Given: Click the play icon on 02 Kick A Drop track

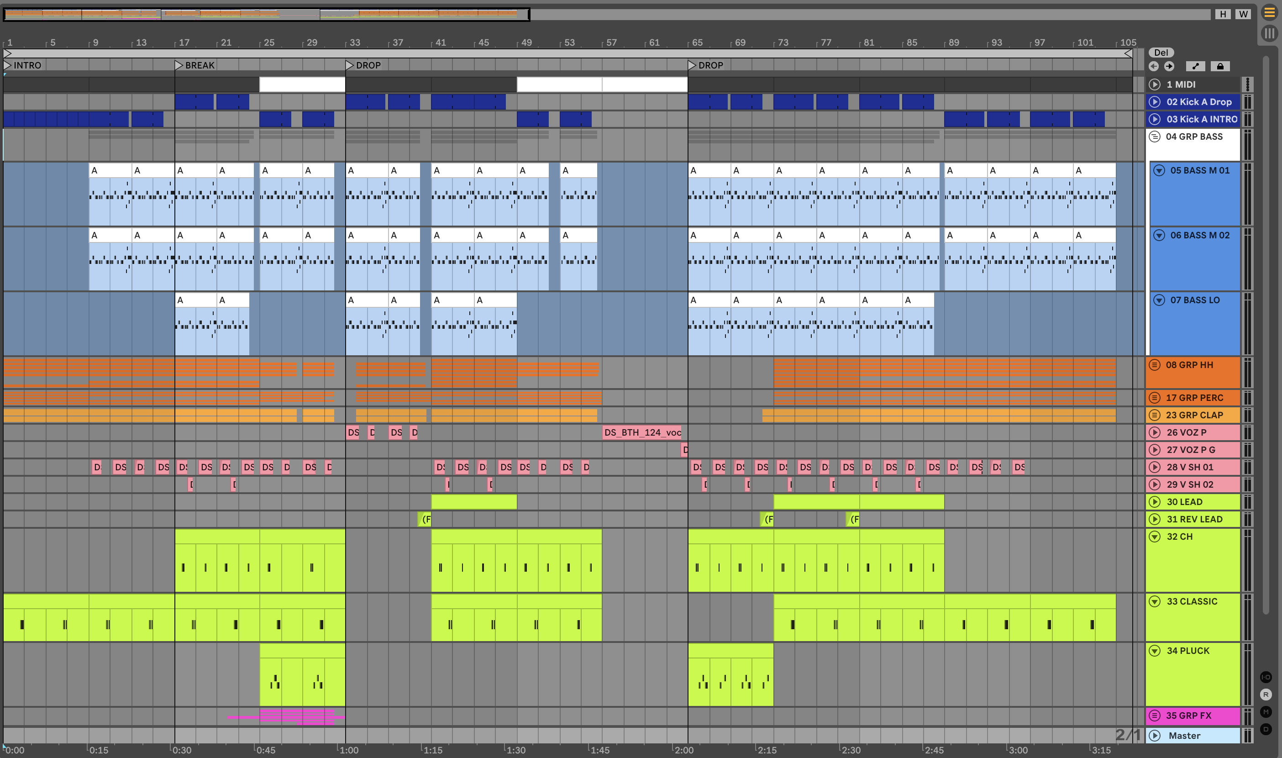Looking at the screenshot, I should coord(1154,102).
